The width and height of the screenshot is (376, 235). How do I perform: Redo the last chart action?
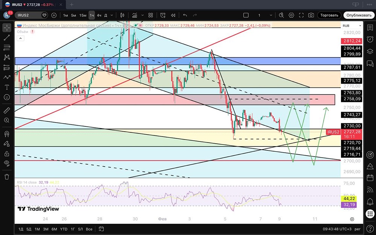[x=195, y=15]
